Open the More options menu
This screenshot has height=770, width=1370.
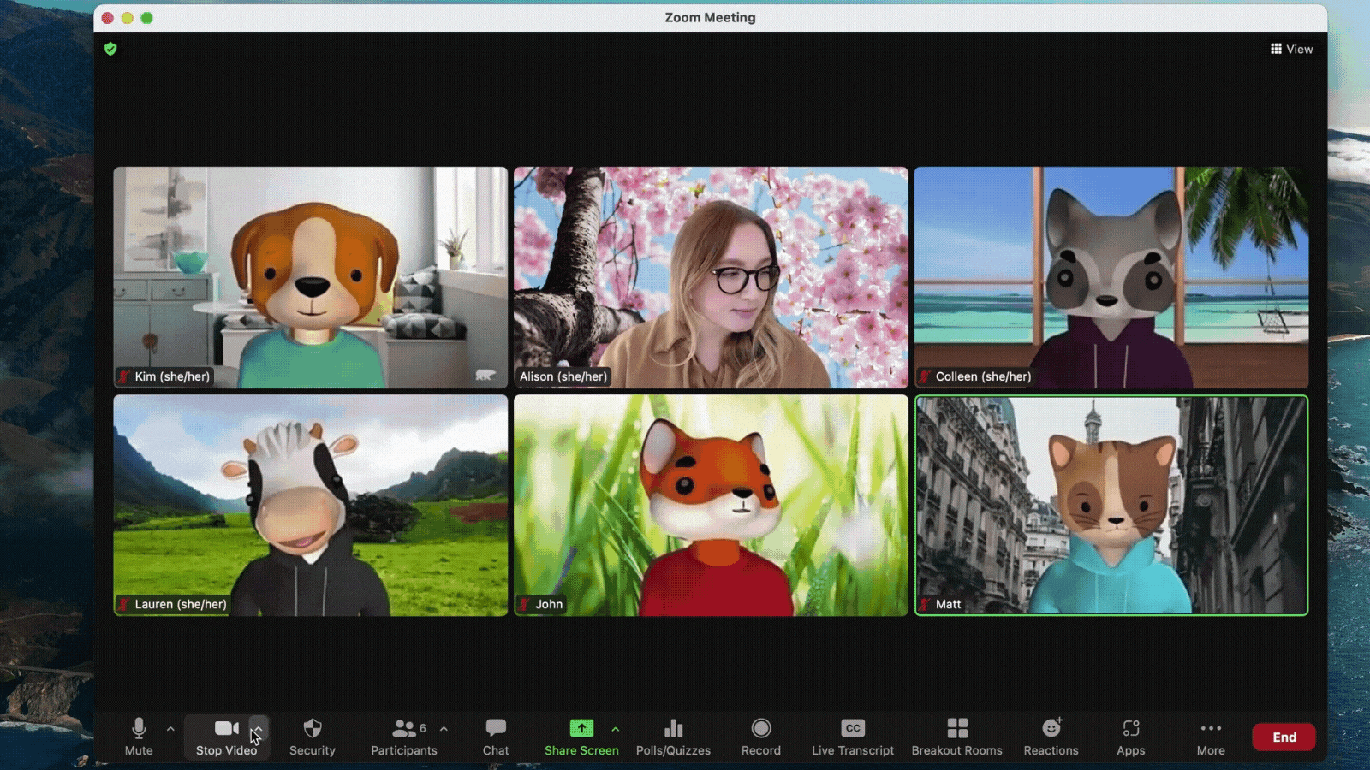point(1210,737)
